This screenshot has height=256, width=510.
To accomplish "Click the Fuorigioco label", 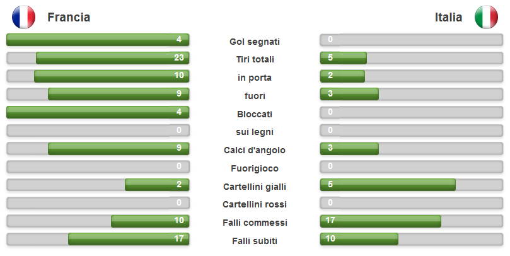I will (255, 168).
